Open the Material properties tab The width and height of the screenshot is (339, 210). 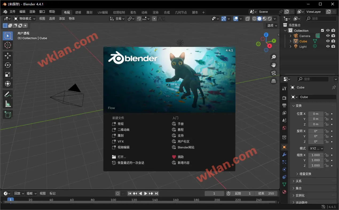284,192
